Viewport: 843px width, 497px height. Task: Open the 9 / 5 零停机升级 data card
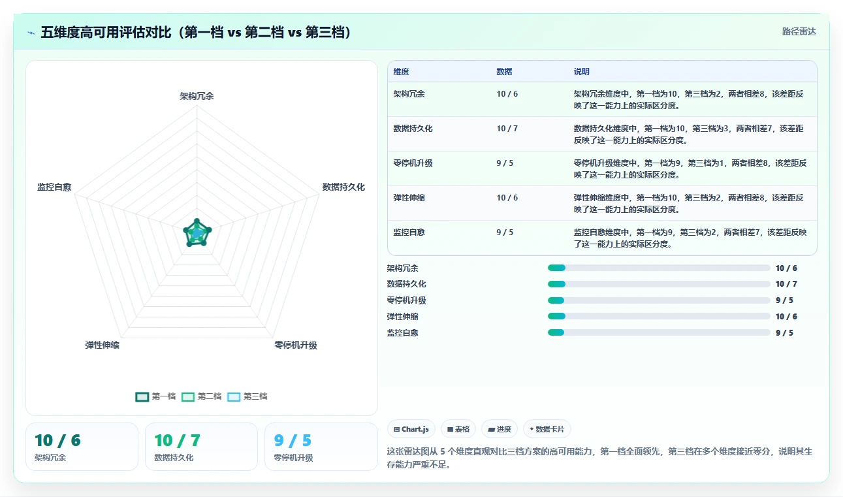click(321, 447)
